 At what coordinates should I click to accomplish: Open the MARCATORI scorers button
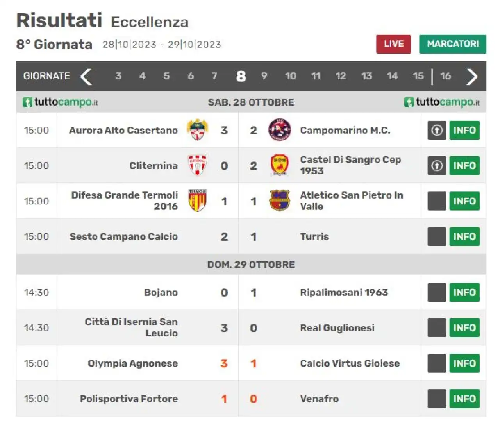pyautogui.click(x=453, y=44)
